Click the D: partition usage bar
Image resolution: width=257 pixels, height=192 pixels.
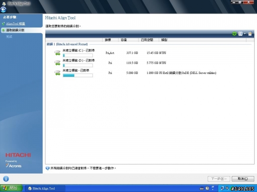78,66
